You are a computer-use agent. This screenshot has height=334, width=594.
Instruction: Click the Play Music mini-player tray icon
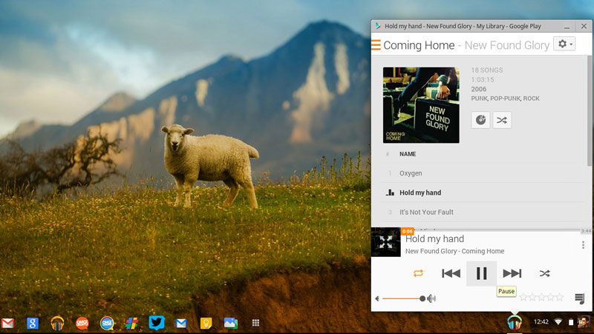[x=514, y=323]
